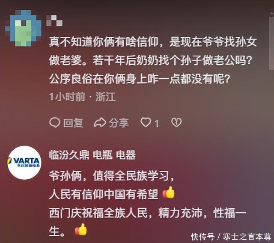Open the blurred username of first commenter
Viewport: 274px width, 243px height.
point(54,21)
